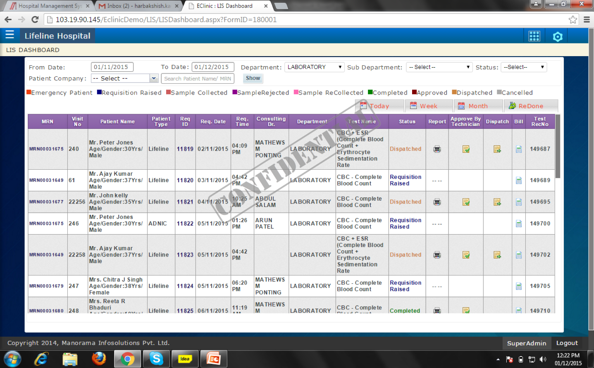The height and width of the screenshot is (368, 594).
Task: Open bill icon for request 11822
Action: pyautogui.click(x=519, y=223)
